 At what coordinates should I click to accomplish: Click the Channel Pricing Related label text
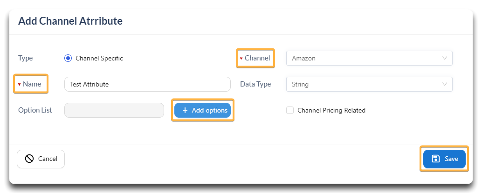[331, 111]
